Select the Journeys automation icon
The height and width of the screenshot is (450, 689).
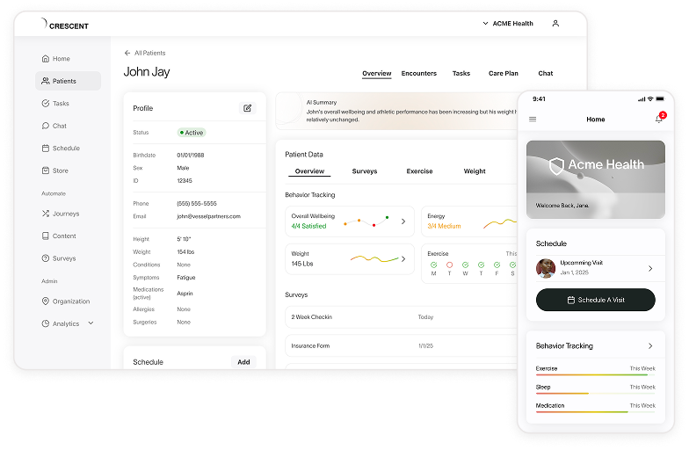pyautogui.click(x=46, y=214)
